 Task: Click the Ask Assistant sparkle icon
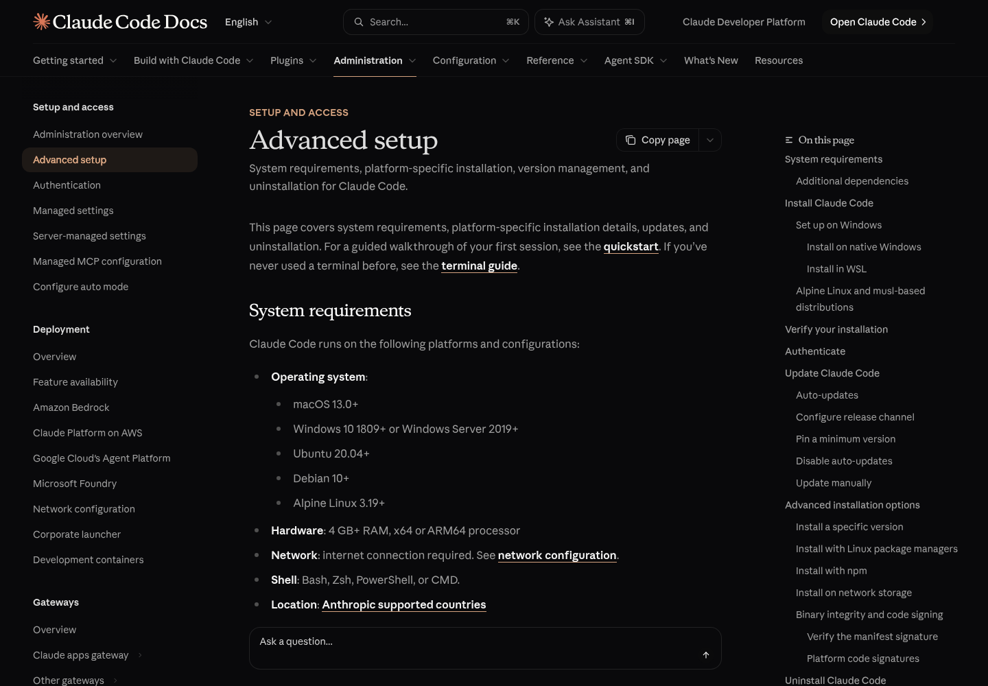[x=549, y=22]
